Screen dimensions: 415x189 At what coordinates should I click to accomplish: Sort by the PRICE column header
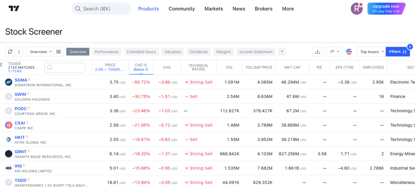tap(110, 65)
